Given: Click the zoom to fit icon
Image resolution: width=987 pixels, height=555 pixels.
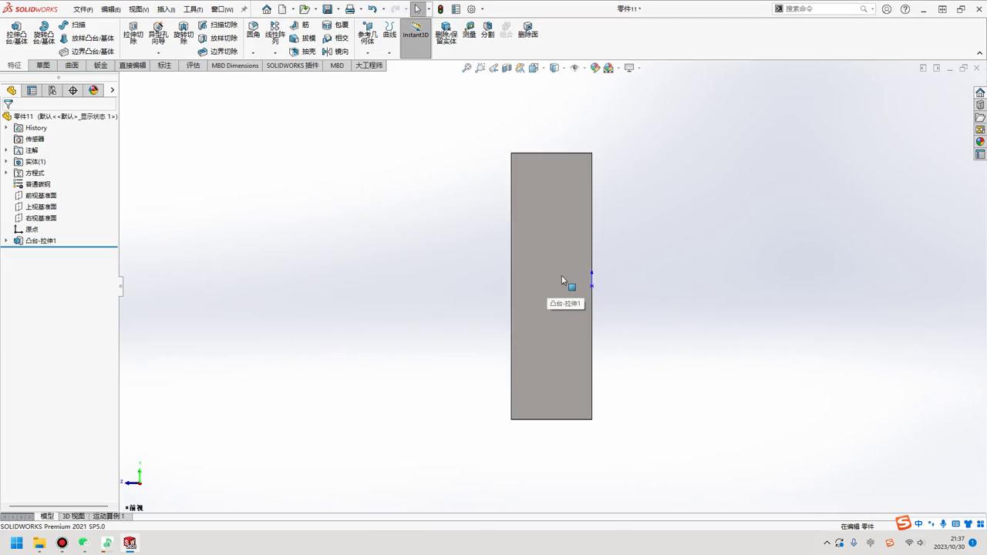Looking at the screenshot, I should click(466, 68).
